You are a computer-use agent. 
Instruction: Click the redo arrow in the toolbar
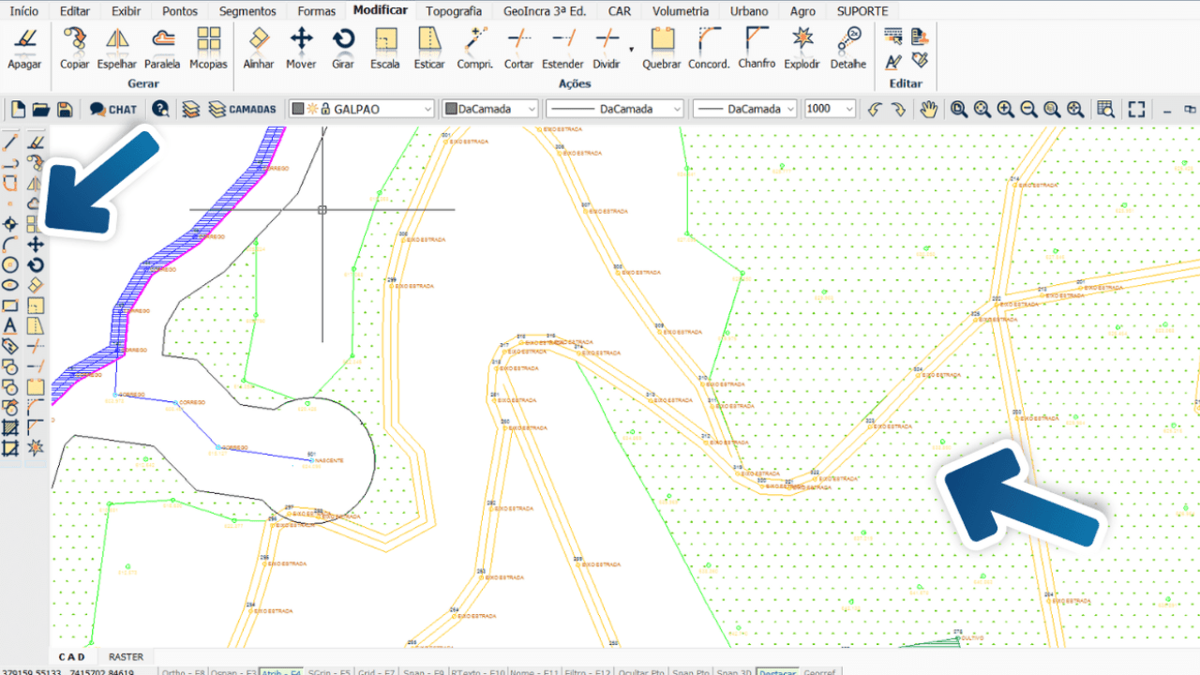[x=898, y=109]
